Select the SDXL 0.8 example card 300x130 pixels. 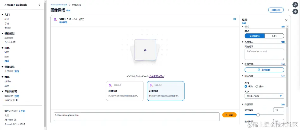click(125, 91)
